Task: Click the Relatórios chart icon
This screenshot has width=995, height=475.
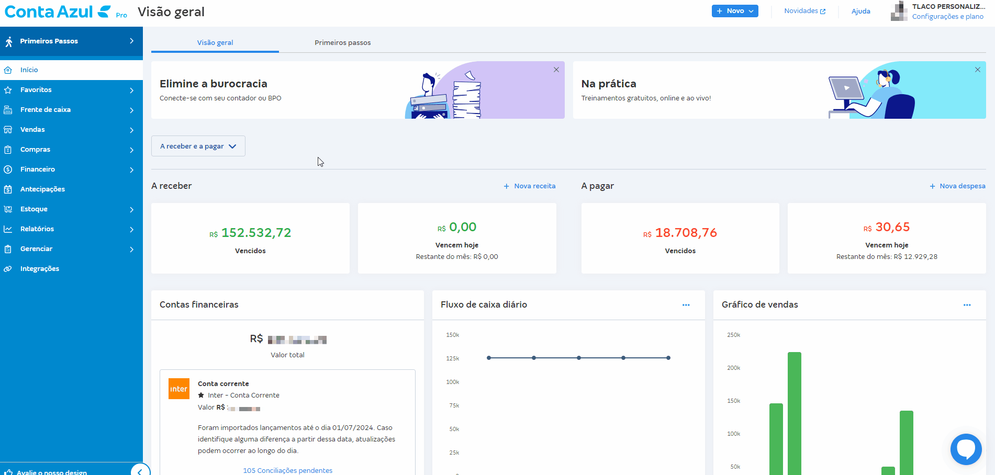Action: click(8, 229)
